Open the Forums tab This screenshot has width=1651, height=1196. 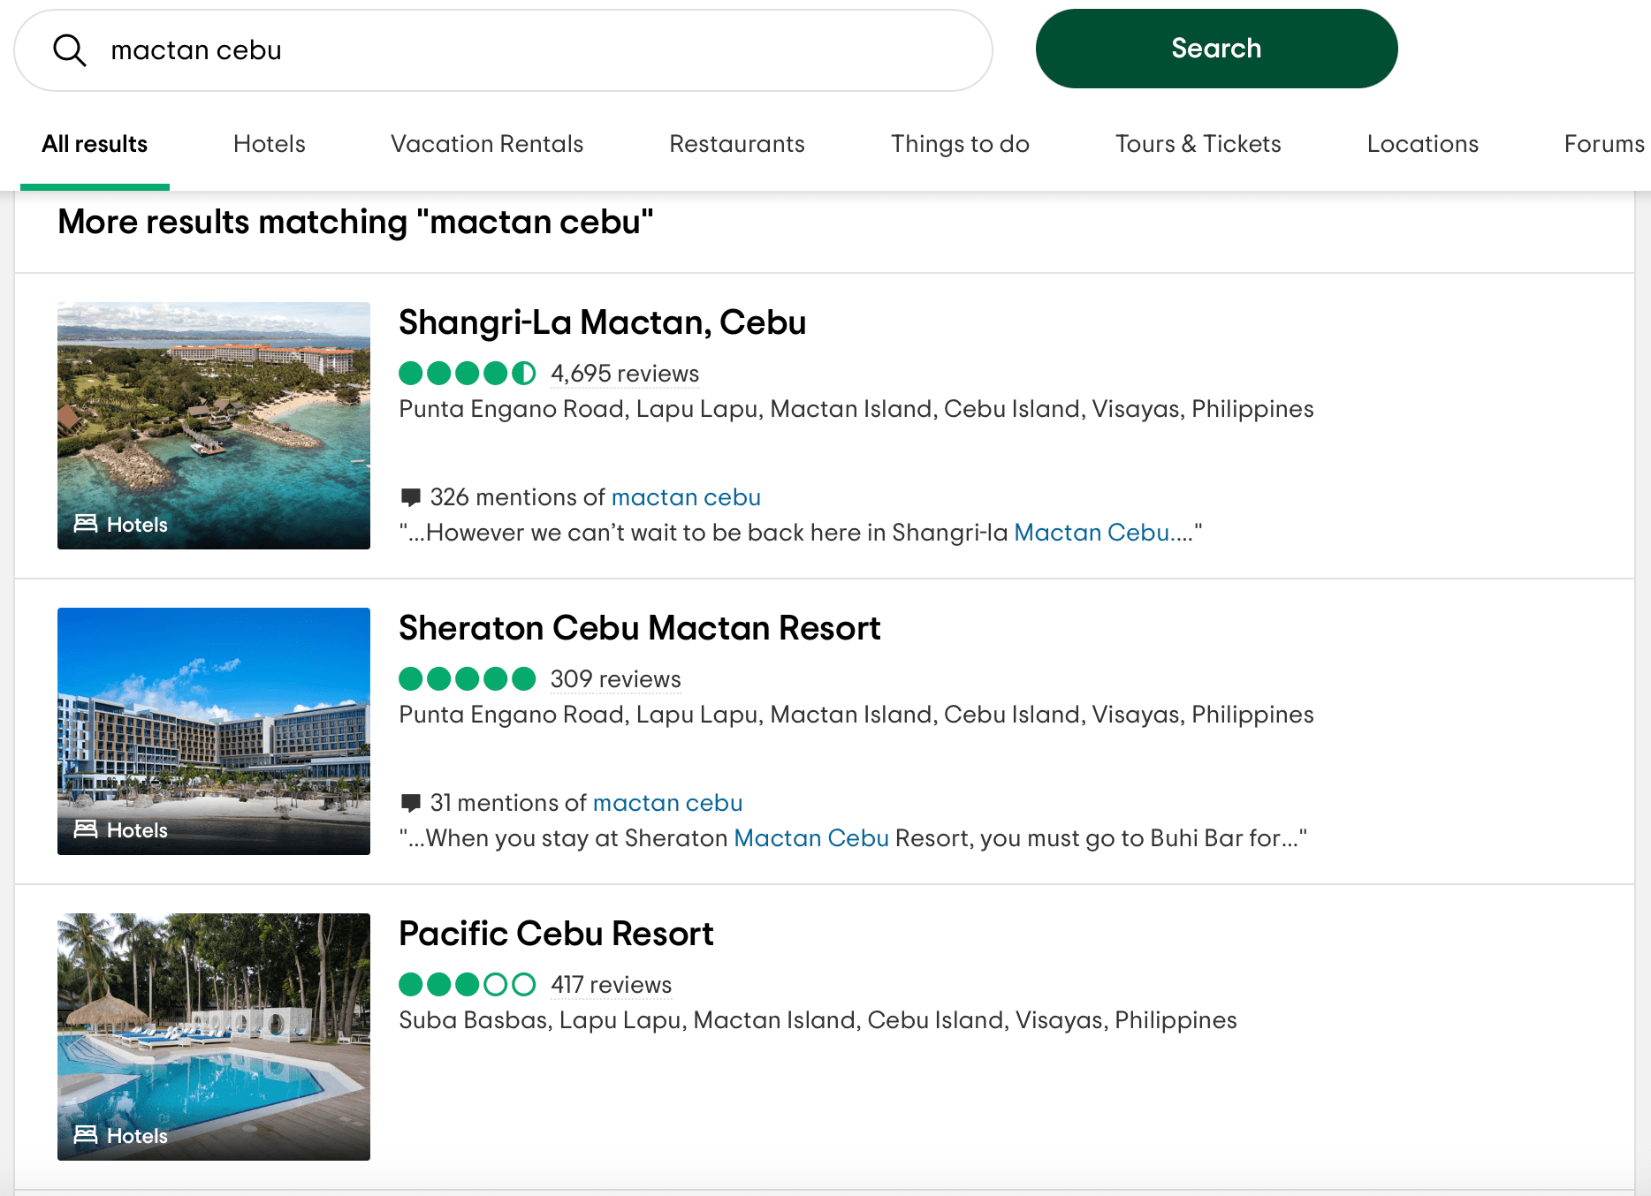click(1604, 143)
